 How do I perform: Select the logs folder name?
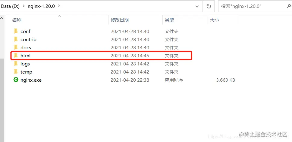coord(25,64)
